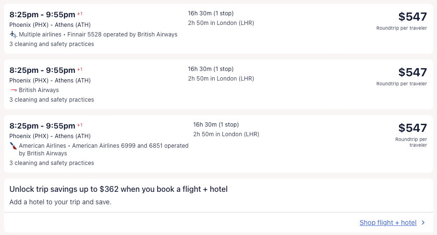View cleaning and safety practices for British Airways-only flight
Image resolution: width=437 pixels, height=235 pixels.
point(51,100)
